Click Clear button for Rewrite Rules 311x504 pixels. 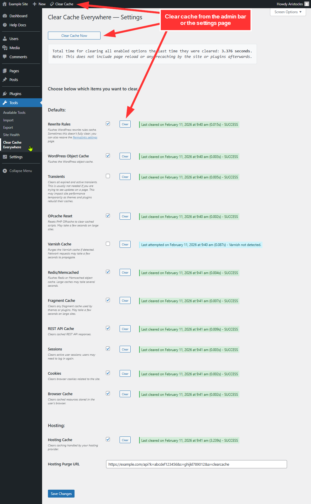125,124
